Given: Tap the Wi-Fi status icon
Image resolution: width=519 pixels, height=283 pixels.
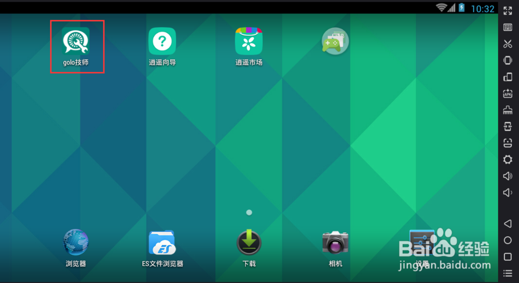Looking at the screenshot, I should click(441, 8).
